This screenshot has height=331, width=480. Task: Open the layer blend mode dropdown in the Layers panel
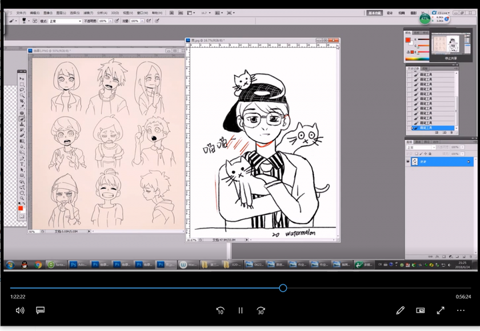[x=421, y=147]
